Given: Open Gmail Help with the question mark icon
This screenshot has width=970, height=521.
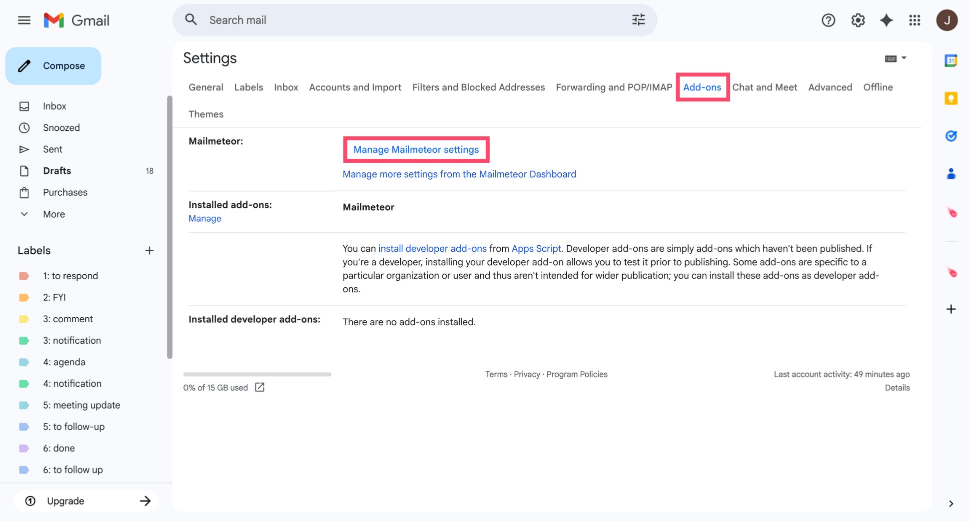Looking at the screenshot, I should tap(828, 20).
